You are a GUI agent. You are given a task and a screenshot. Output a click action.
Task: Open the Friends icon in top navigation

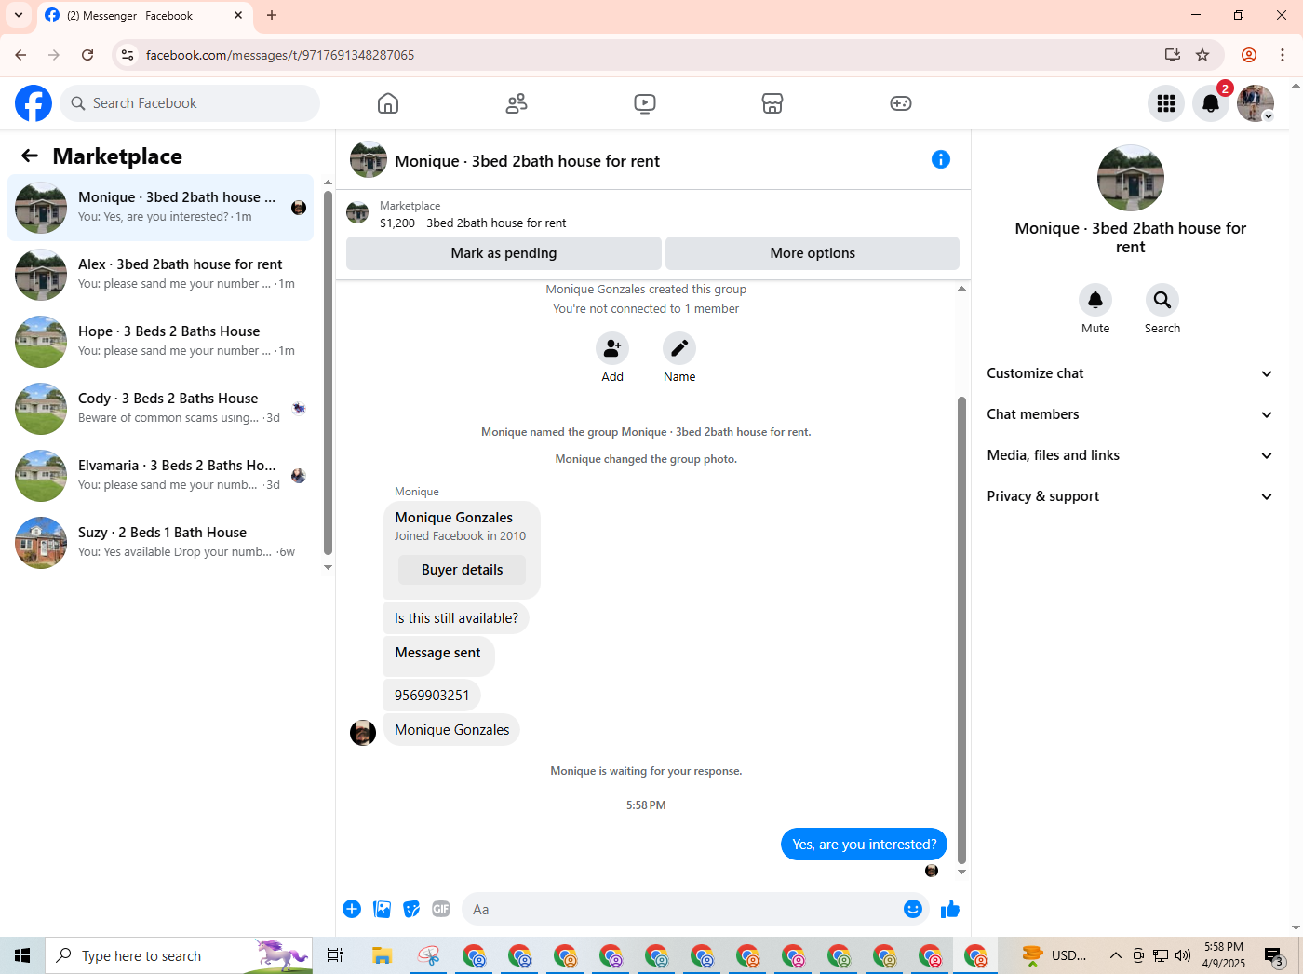(x=517, y=103)
